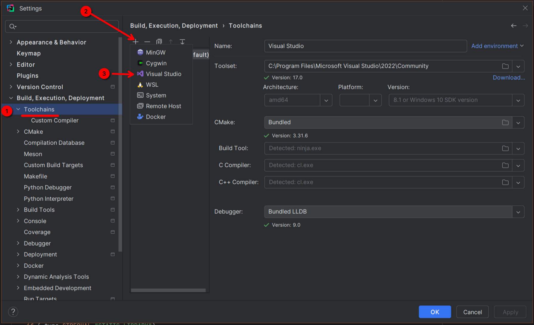Click the plus icon to add toolchain
This screenshot has height=325, width=534.
[136, 42]
